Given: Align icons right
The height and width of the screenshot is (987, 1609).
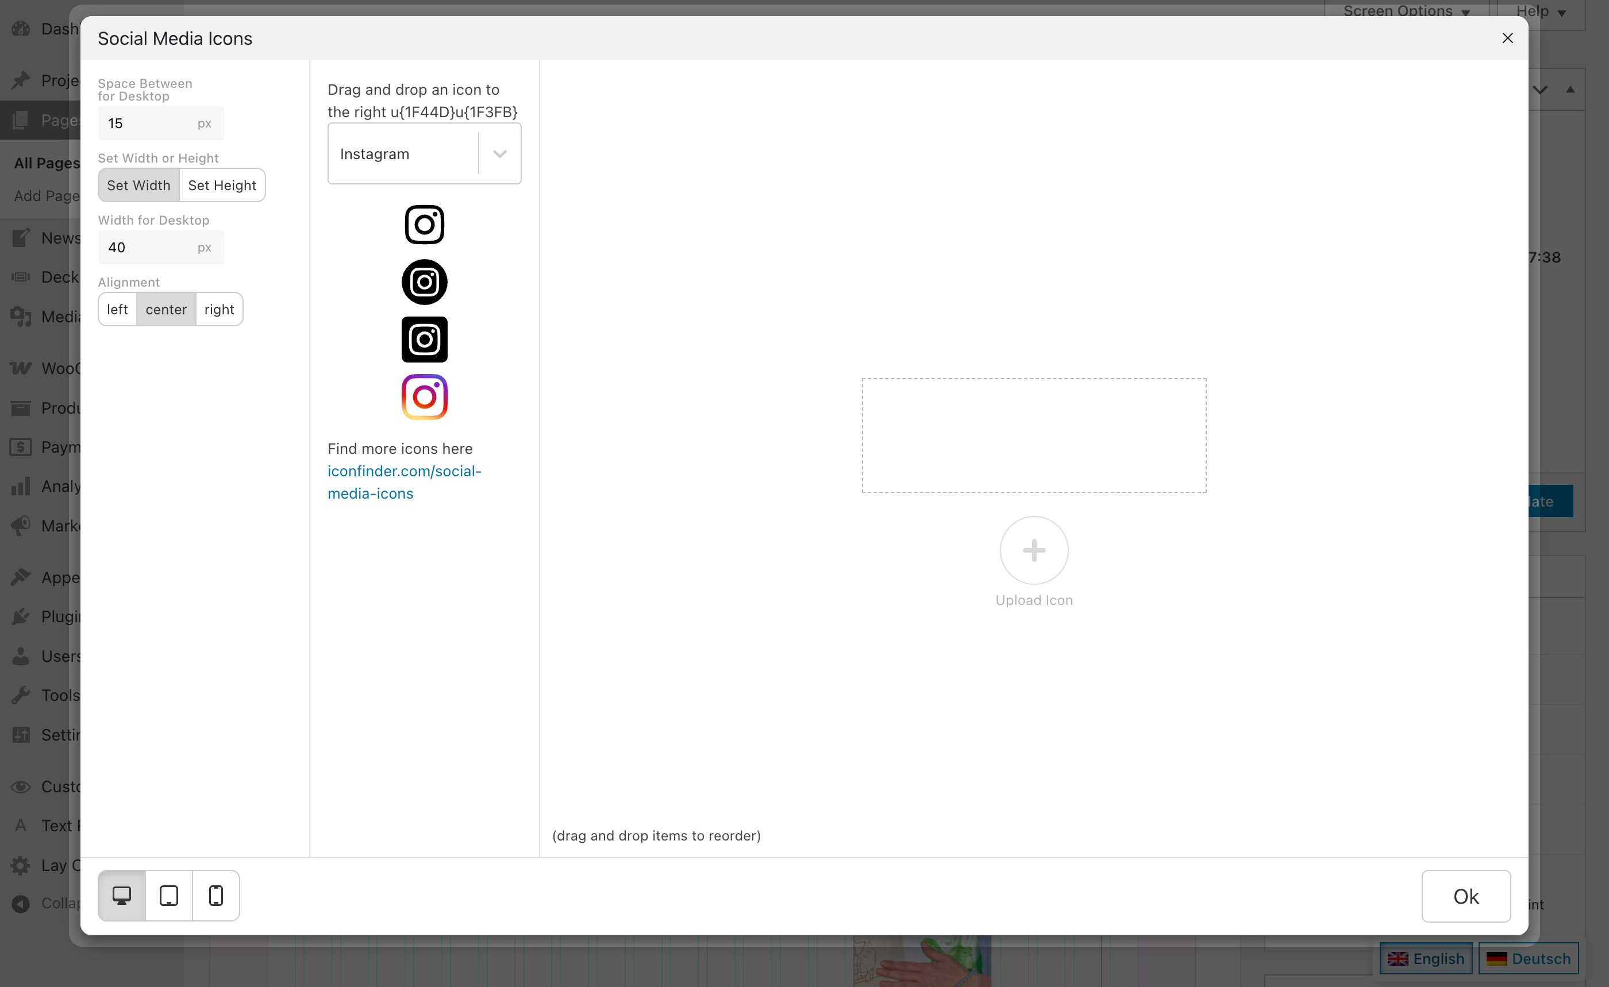Looking at the screenshot, I should pyautogui.click(x=219, y=310).
